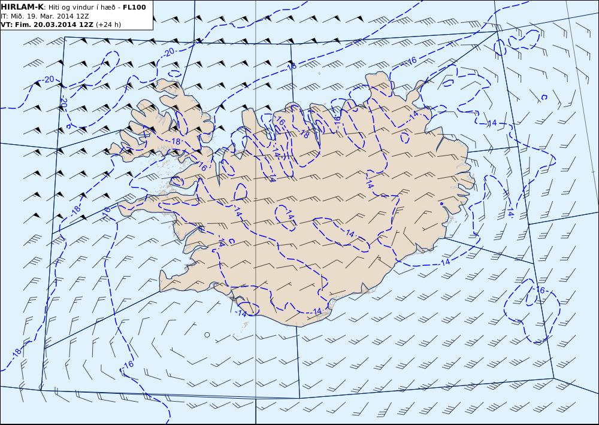Screen dimensions: 599x425
Task: Click the -16 label inside the southeast sea loop
Action: tap(539, 290)
